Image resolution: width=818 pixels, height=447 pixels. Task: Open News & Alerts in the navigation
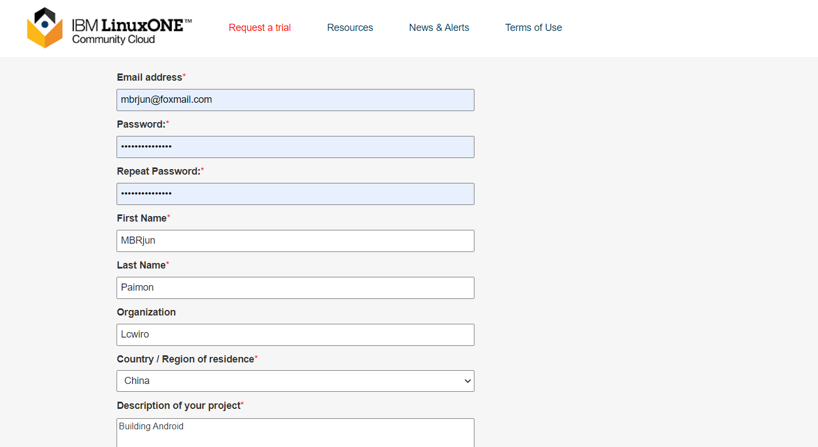pyautogui.click(x=439, y=28)
